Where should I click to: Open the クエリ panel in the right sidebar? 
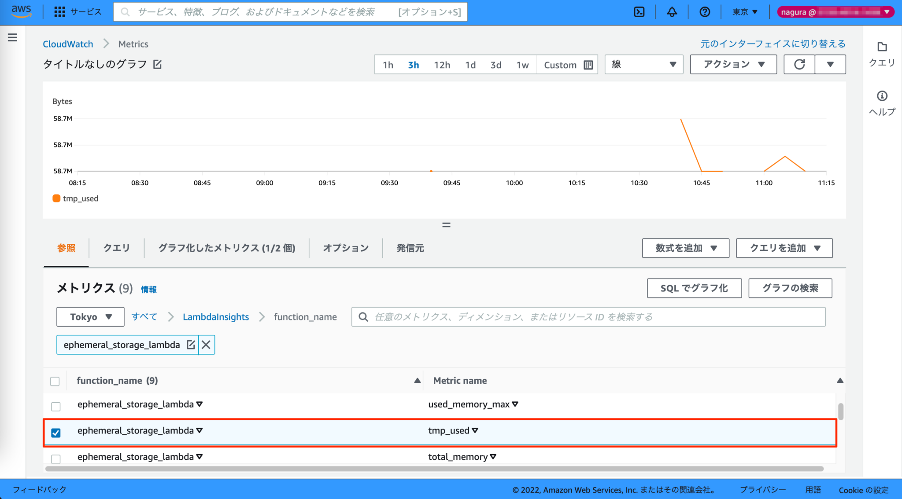(881, 53)
